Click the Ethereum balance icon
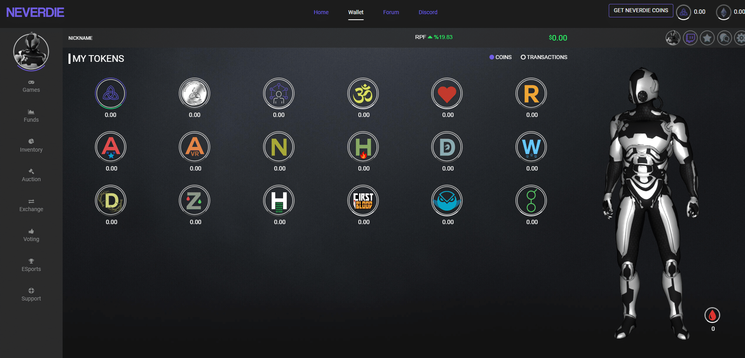This screenshot has width=745, height=358. tap(723, 12)
